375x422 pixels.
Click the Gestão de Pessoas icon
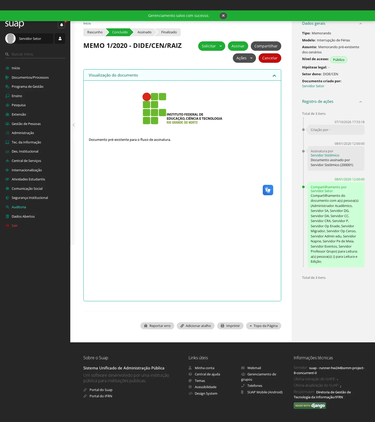7,124
